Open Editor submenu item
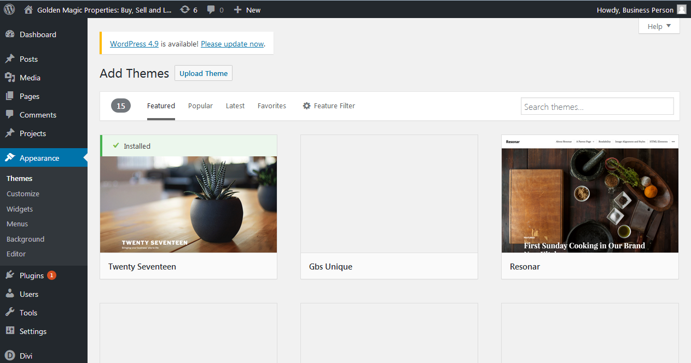 coord(16,254)
